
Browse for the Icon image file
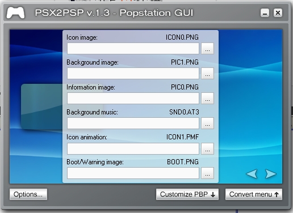(x=207, y=49)
